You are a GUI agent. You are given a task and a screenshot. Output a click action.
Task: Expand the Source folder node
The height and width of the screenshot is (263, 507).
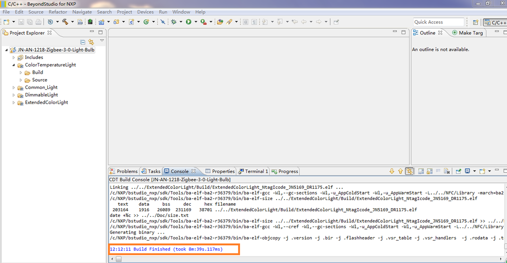coord(21,80)
